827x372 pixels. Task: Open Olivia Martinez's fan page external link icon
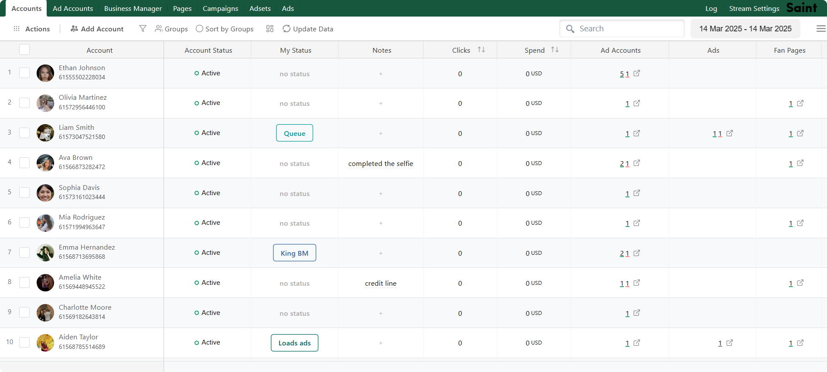800,103
